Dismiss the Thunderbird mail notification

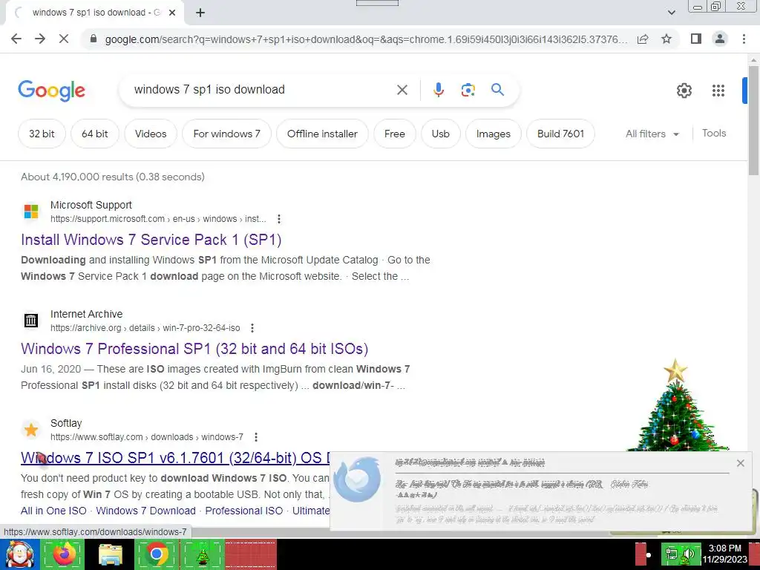(x=740, y=463)
